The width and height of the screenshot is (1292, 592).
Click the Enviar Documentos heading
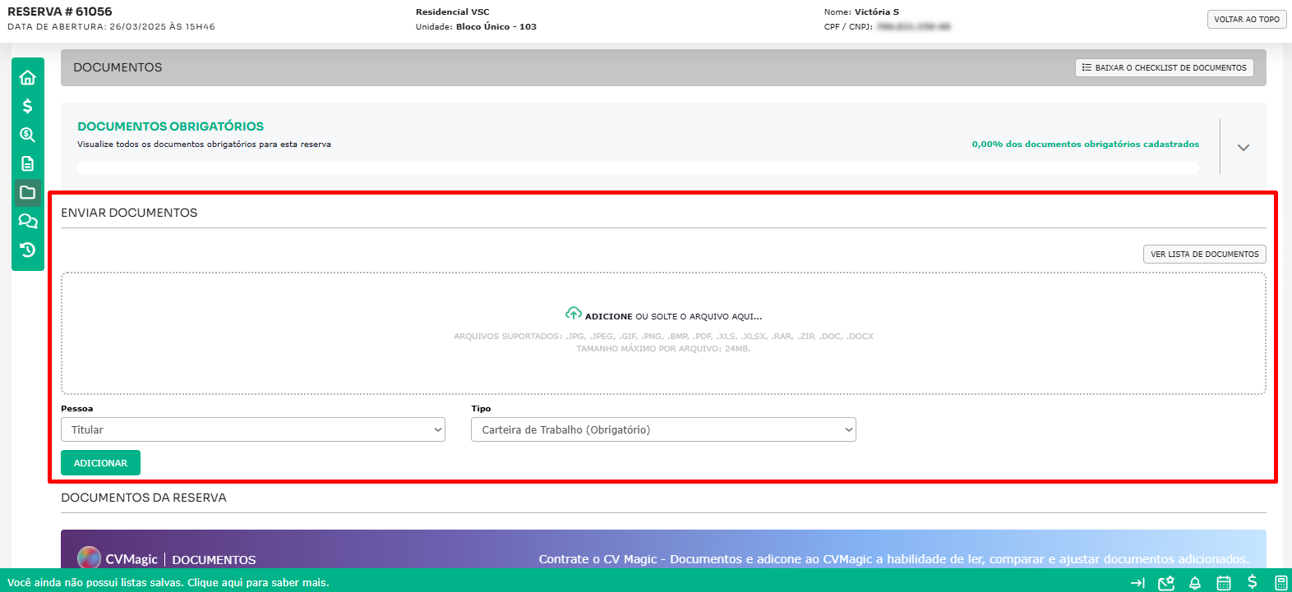[129, 213]
